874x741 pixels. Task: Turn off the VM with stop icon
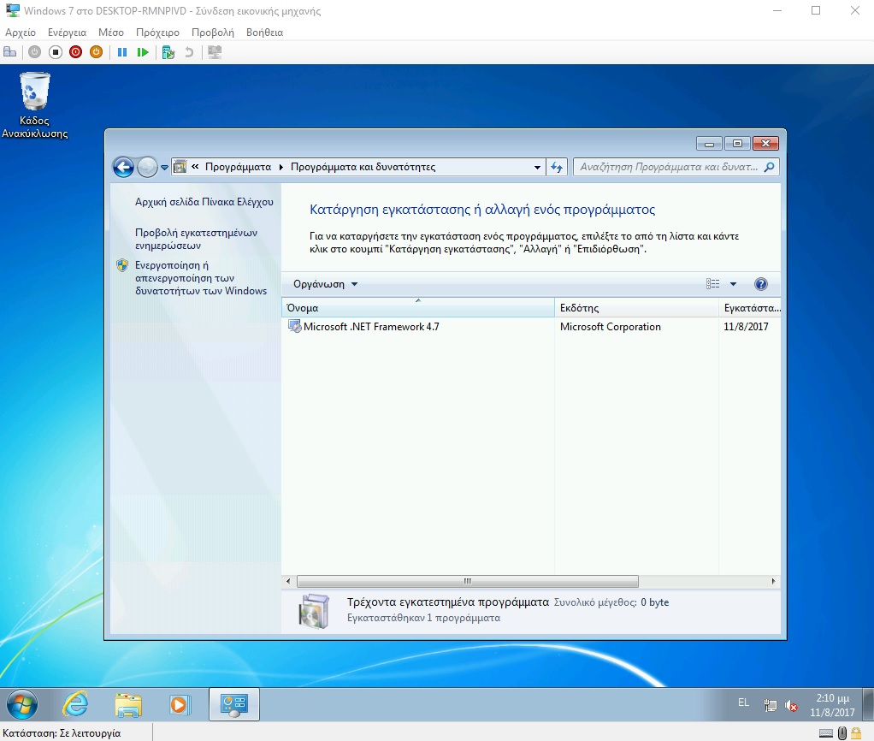click(56, 52)
